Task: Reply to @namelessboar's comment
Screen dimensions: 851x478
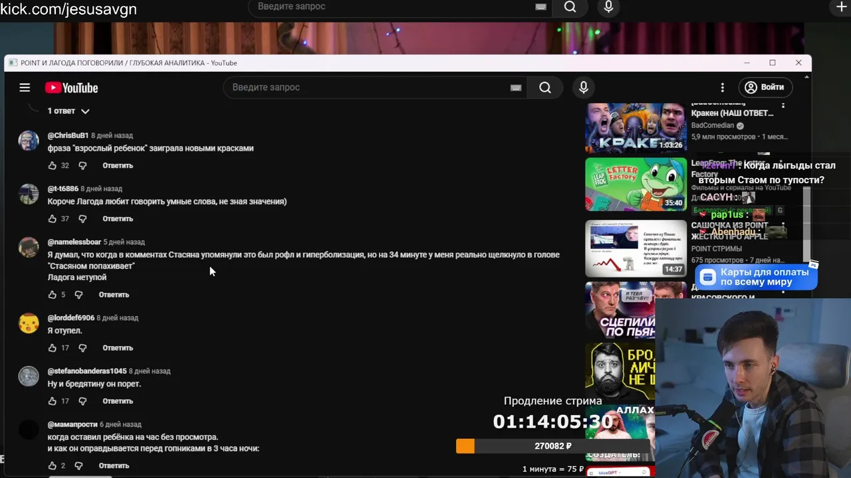Action: pos(114,294)
